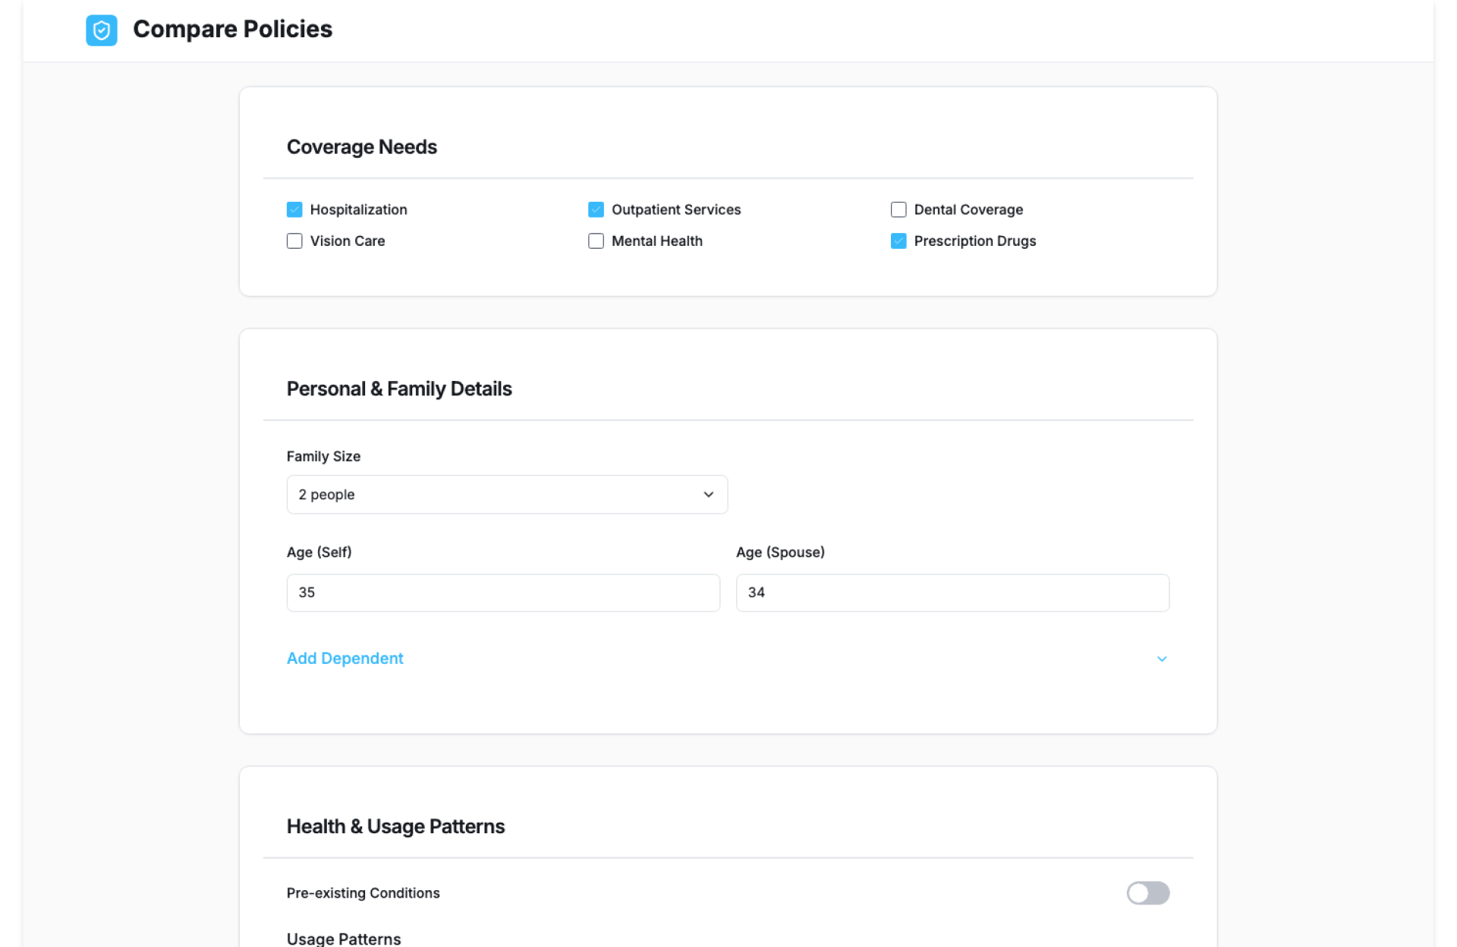
Task: Click the Add Dependent link
Action: click(345, 659)
